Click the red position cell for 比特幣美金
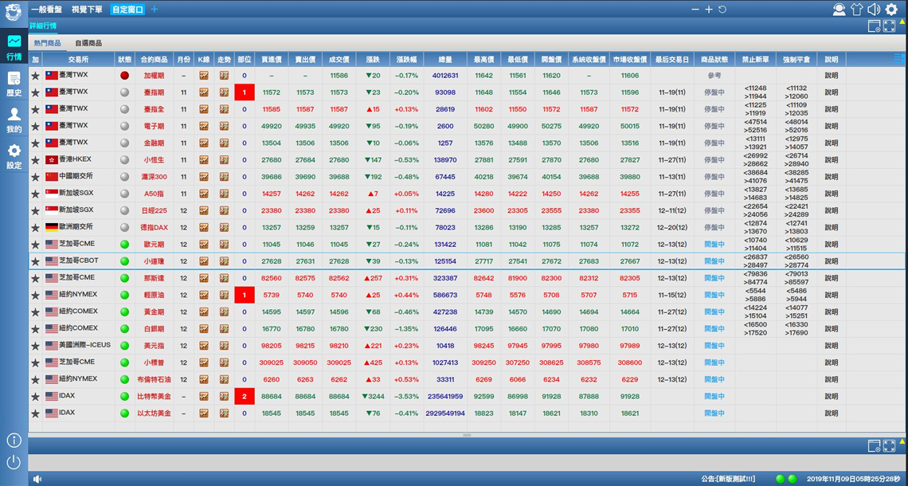 pyautogui.click(x=245, y=397)
